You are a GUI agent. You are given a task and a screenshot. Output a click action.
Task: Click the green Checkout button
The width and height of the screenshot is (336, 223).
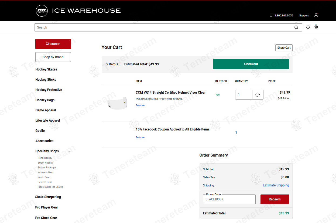(x=251, y=64)
